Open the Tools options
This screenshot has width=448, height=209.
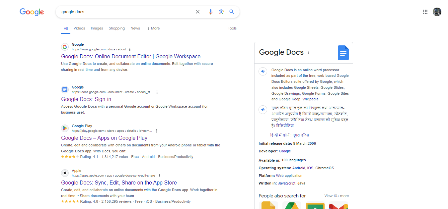coord(232,28)
